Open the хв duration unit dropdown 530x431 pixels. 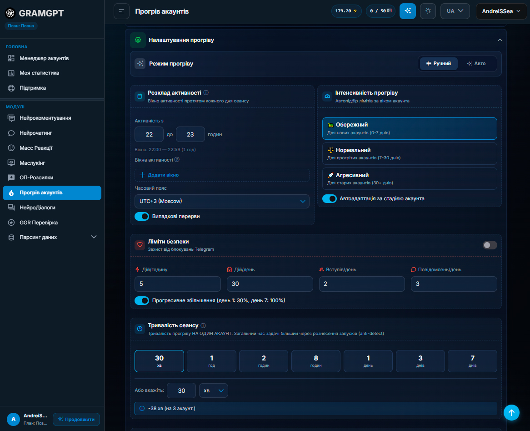[x=214, y=390]
